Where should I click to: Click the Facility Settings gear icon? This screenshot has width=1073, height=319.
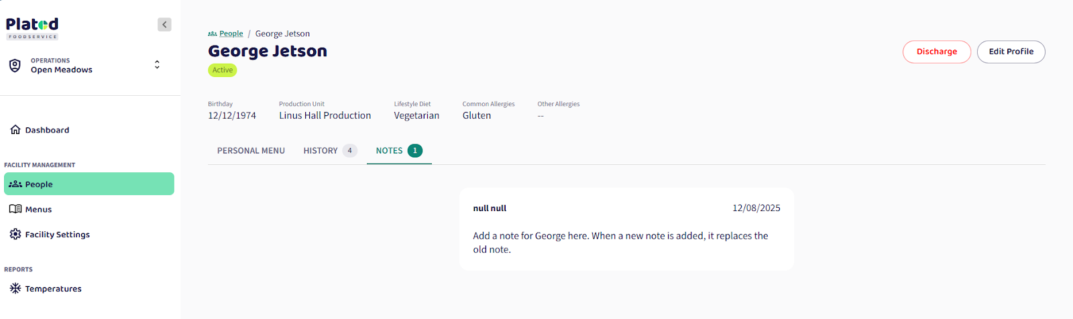click(15, 235)
